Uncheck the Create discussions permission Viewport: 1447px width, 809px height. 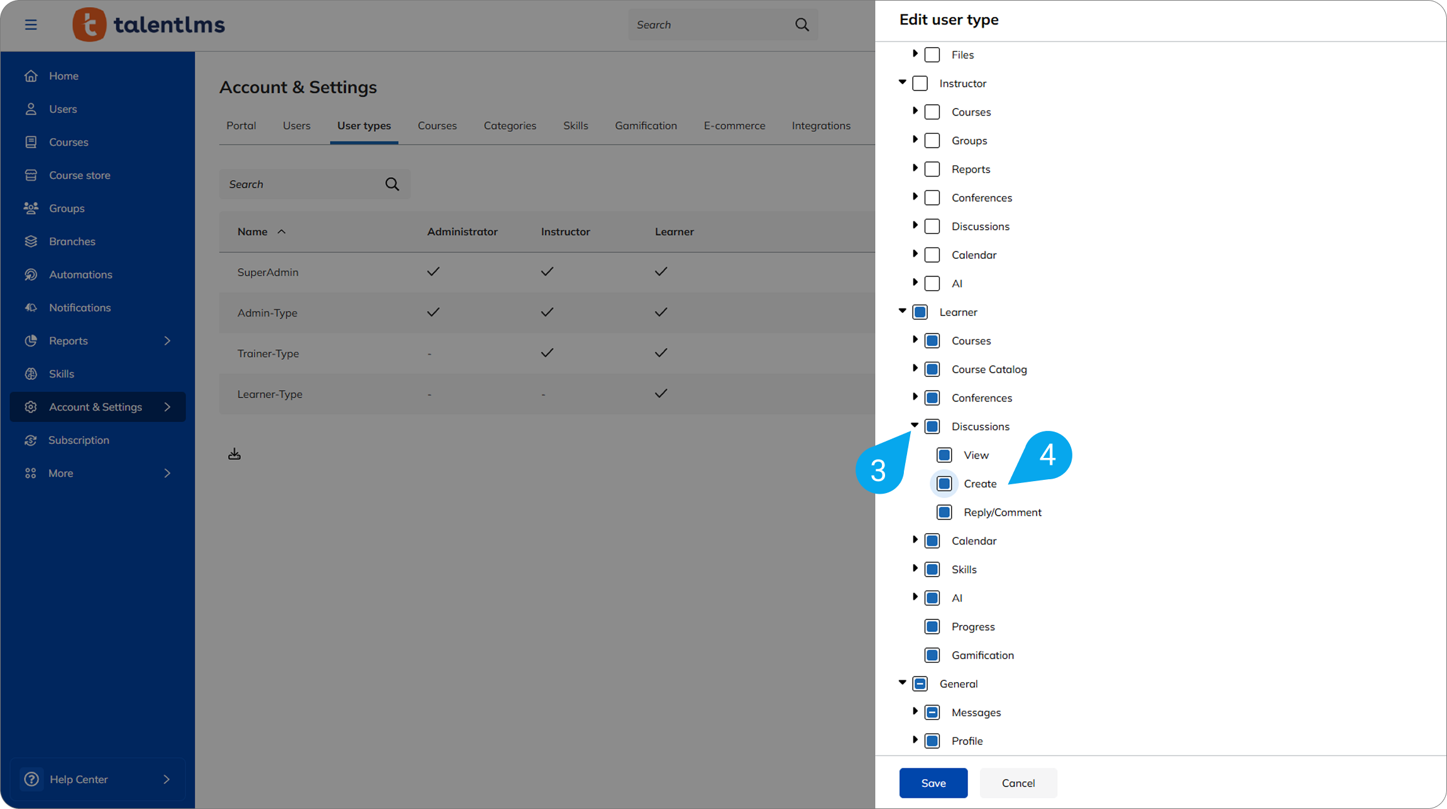(944, 484)
